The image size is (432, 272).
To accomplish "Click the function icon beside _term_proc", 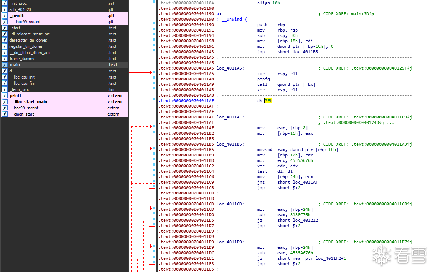I will coord(5,89).
